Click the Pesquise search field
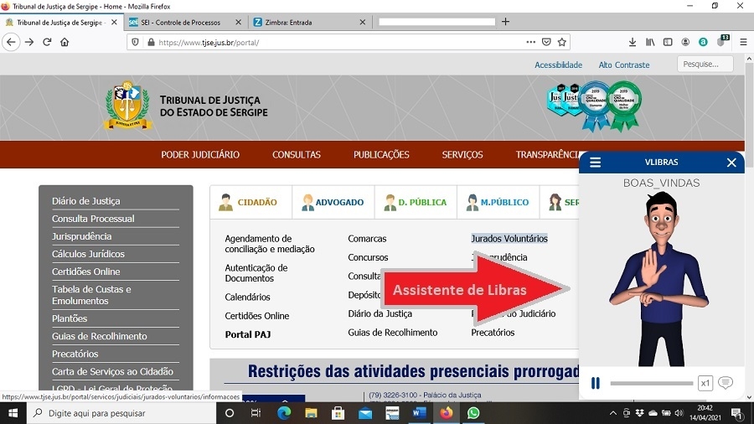 [705, 64]
